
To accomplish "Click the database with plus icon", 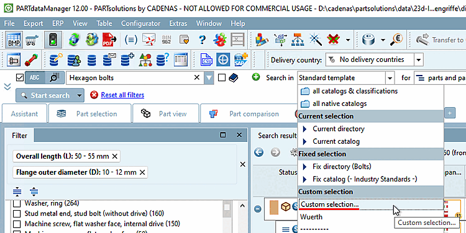I will [127, 59].
